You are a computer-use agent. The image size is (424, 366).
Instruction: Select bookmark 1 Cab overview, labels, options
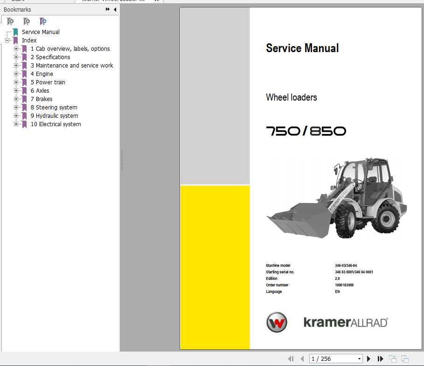[70, 49]
